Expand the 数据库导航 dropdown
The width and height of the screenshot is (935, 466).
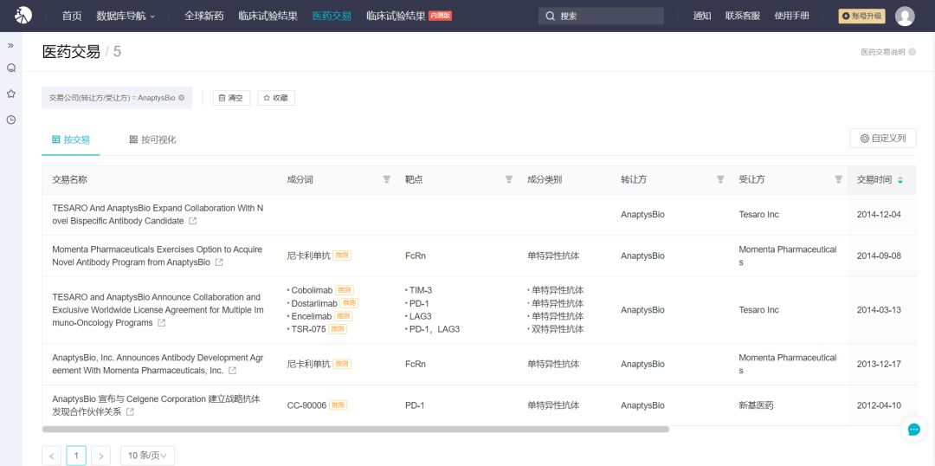(126, 16)
